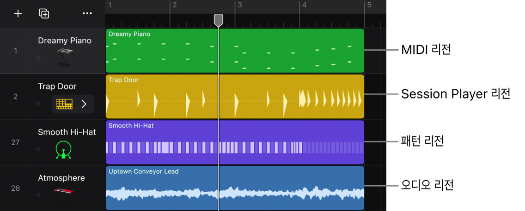The width and height of the screenshot is (525, 211).
Task: Click the playhead handle in the ruler
Action: tap(218, 20)
